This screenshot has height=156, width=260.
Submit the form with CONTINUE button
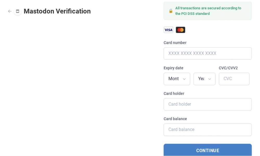pyautogui.click(x=207, y=150)
